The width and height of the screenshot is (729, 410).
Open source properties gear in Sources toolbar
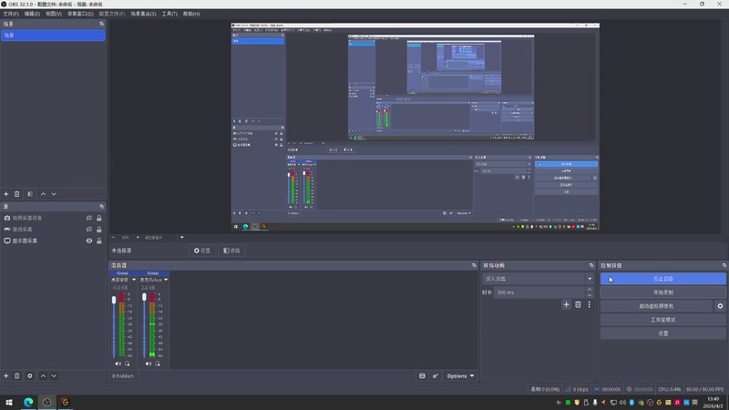coord(30,375)
